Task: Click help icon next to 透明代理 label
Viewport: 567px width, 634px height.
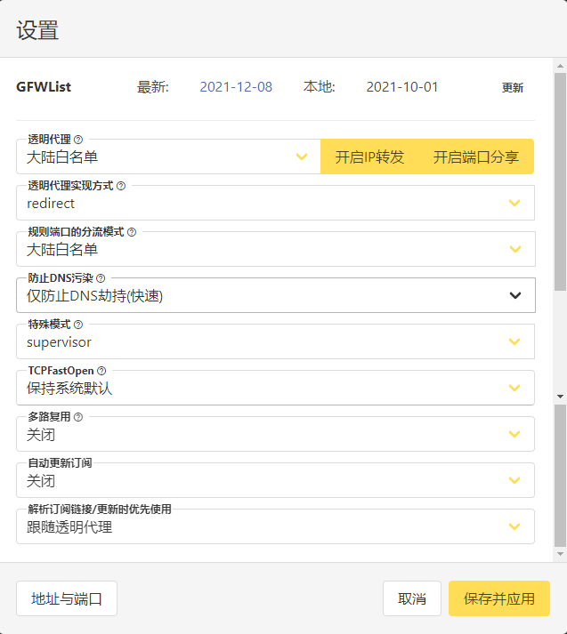Action: pyautogui.click(x=78, y=140)
